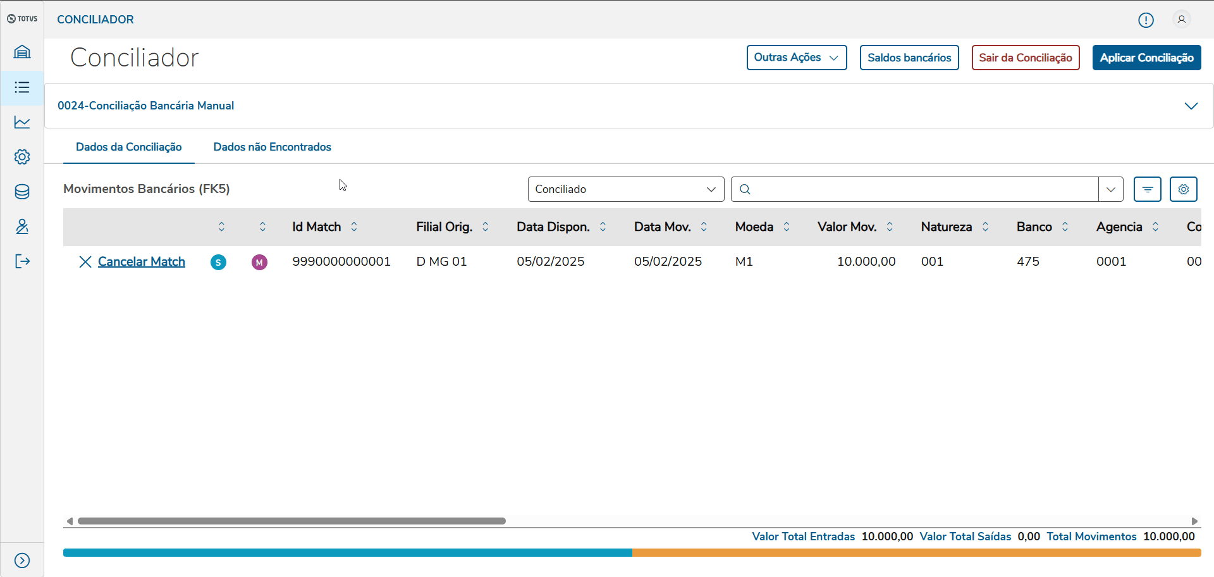This screenshot has height=577, width=1214.
Task: Click the Total Movimentos label
Action: click(x=1091, y=537)
